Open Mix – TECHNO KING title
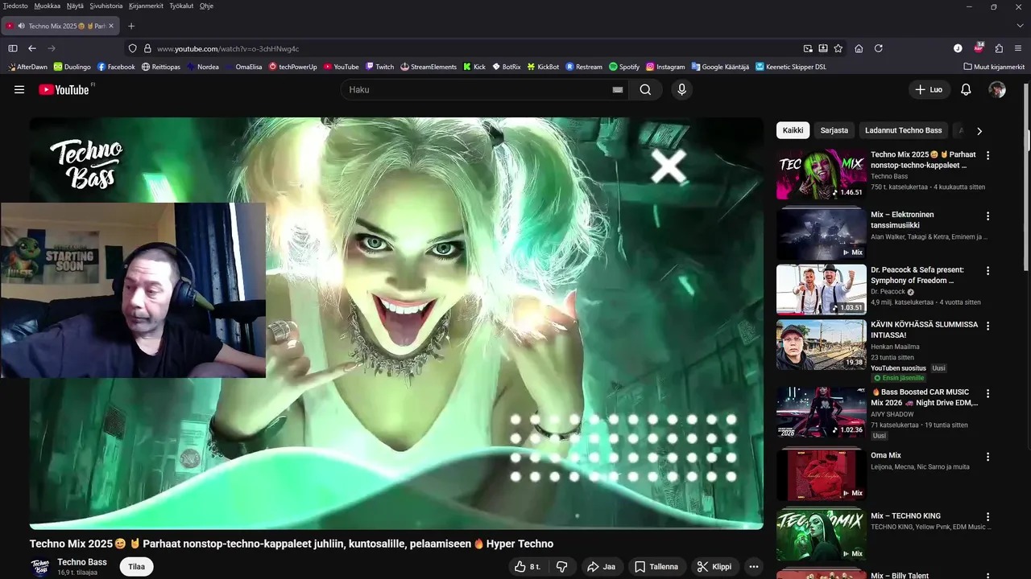Image resolution: width=1031 pixels, height=579 pixels. point(905,515)
